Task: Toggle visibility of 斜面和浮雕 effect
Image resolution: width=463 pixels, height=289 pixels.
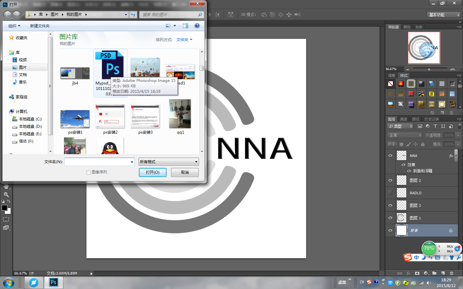Action: point(409,171)
